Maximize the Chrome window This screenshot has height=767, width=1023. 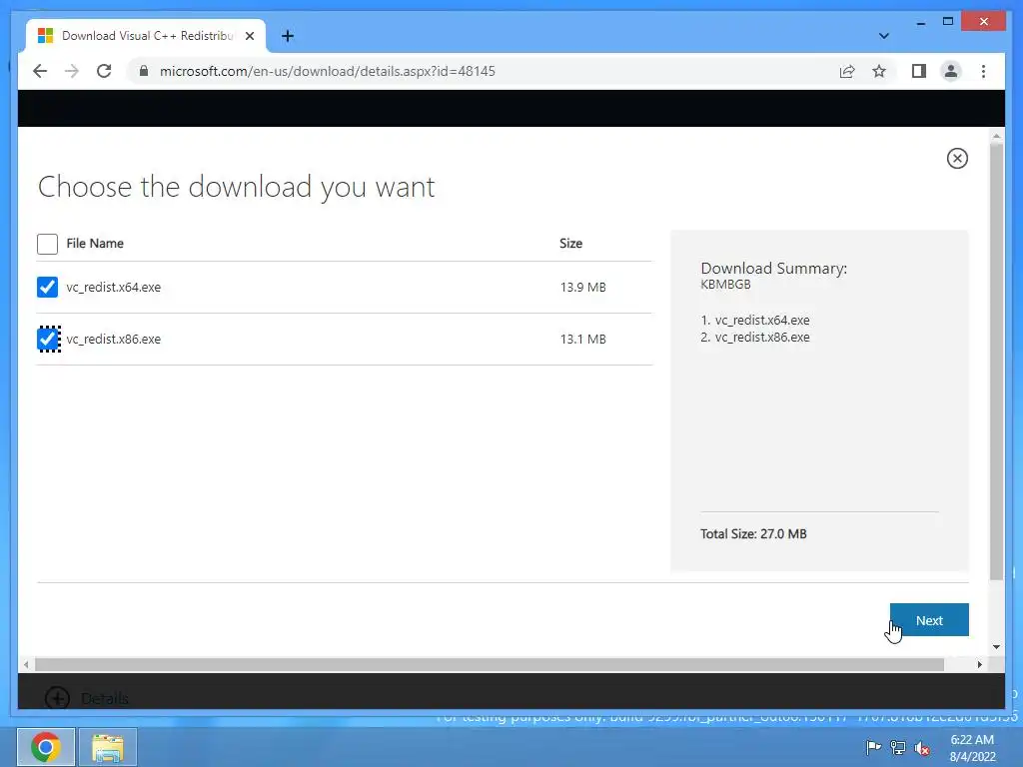(948, 22)
